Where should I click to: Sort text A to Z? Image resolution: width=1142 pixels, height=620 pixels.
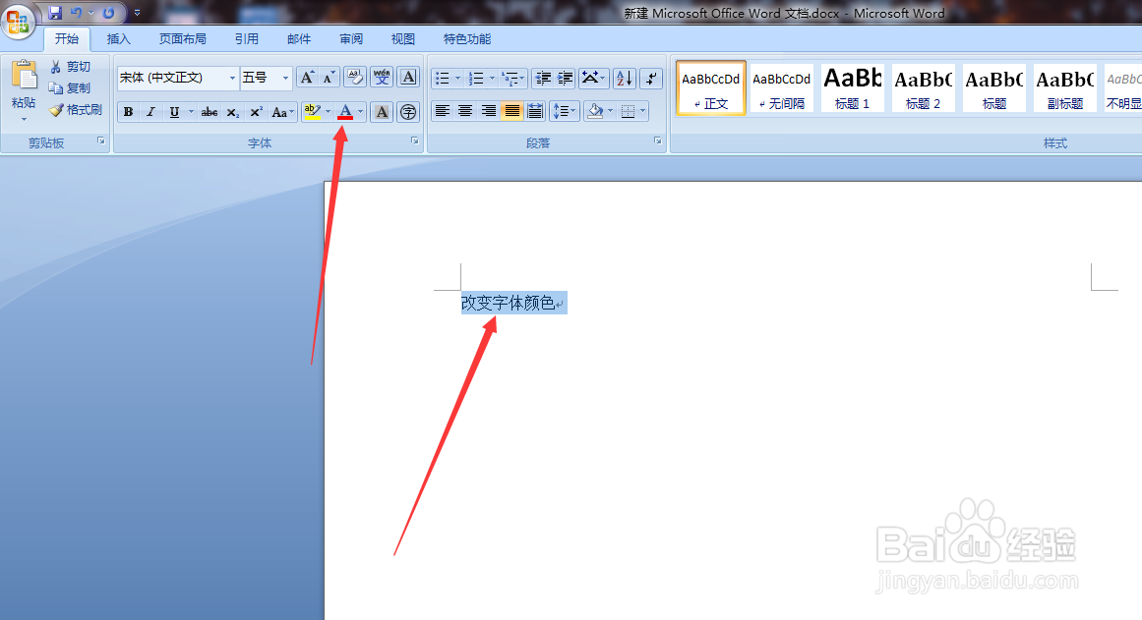(x=625, y=78)
